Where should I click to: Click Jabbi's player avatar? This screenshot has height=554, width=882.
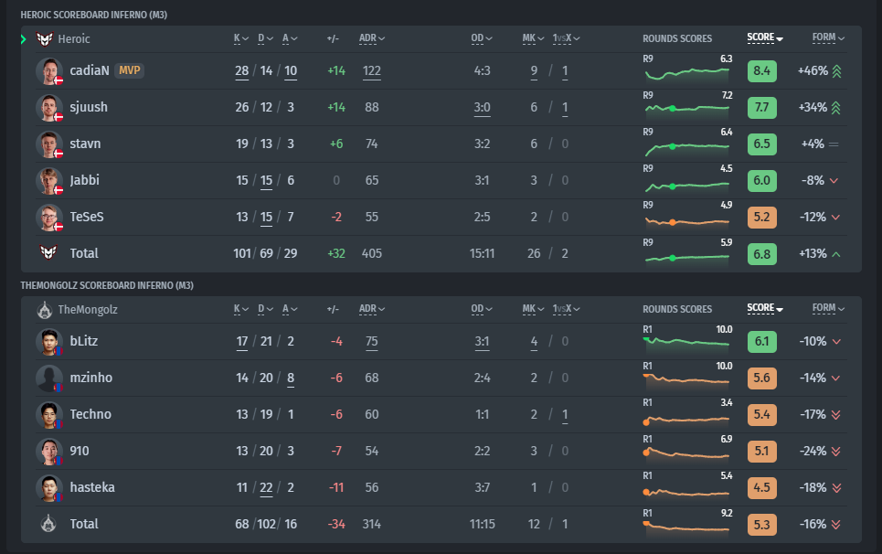click(x=49, y=180)
